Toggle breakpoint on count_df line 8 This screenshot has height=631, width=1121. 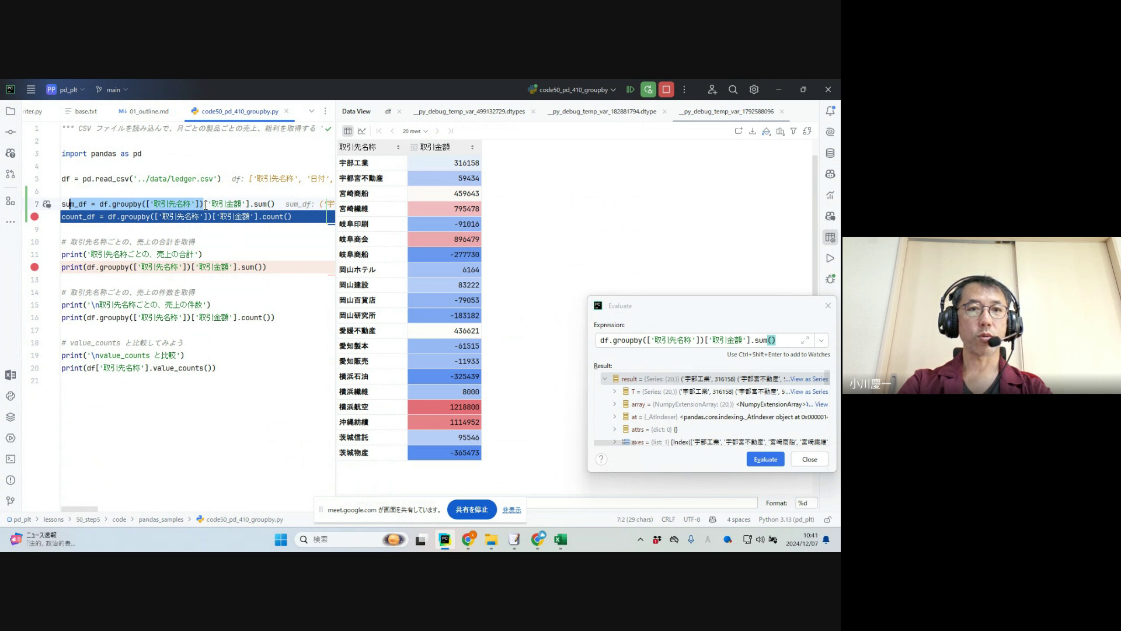coord(34,217)
